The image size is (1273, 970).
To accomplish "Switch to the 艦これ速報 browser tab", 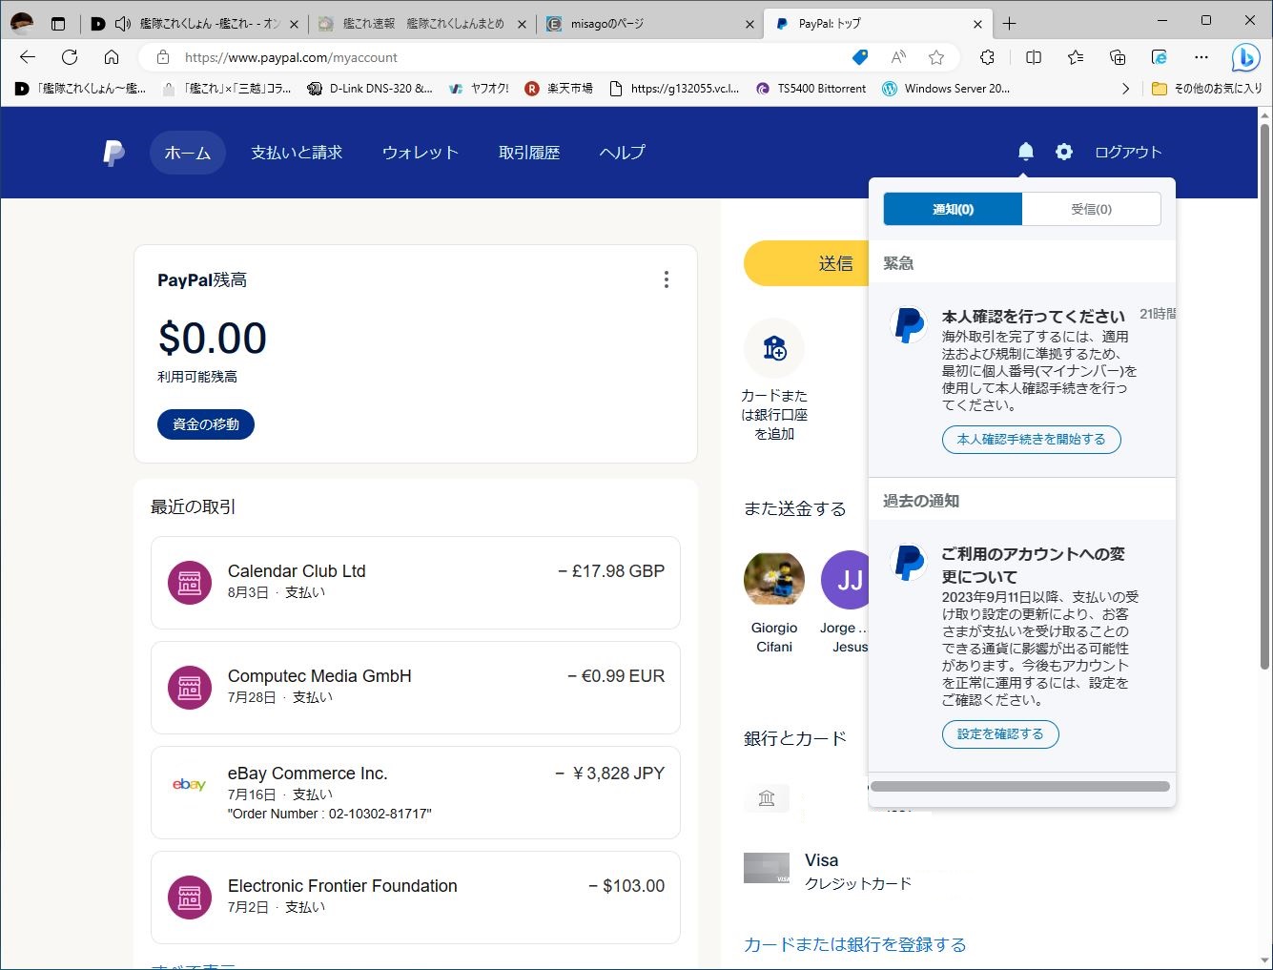I will 424,24.
